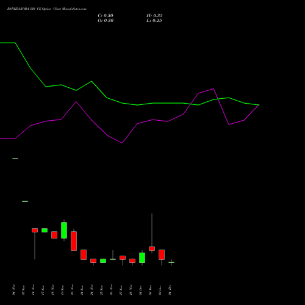Image resolution: width=305 pixels, height=305 pixels.
Task: Click the long-wick red candle above 02 Dec
Action: click(x=152, y=248)
